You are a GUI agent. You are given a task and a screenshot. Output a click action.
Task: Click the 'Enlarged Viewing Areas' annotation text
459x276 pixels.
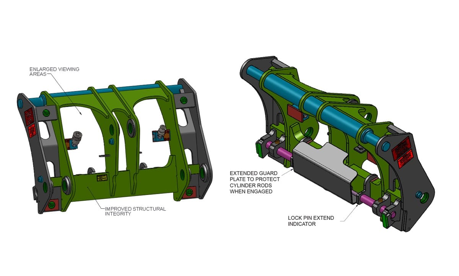(x=54, y=71)
